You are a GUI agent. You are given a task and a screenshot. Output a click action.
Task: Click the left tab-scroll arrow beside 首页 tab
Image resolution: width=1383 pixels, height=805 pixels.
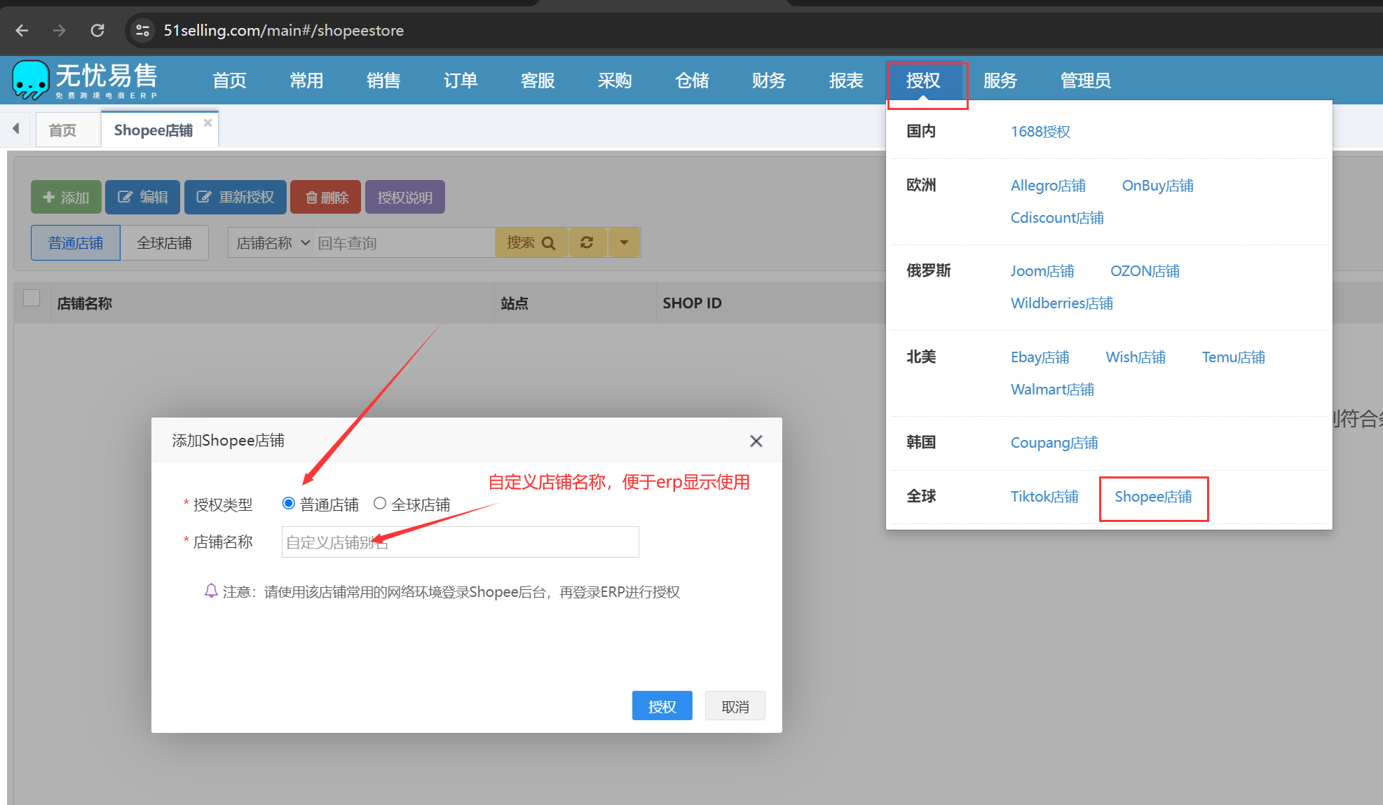pyautogui.click(x=15, y=129)
